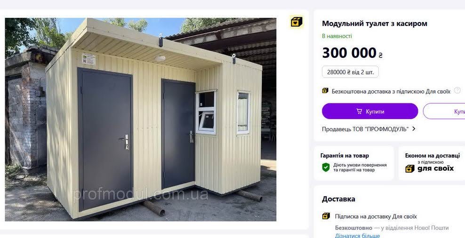Screen dimensions: 465x238
Task: Click the Гарантія на товар card
Action: pyautogui.click(x=354, y=163)
